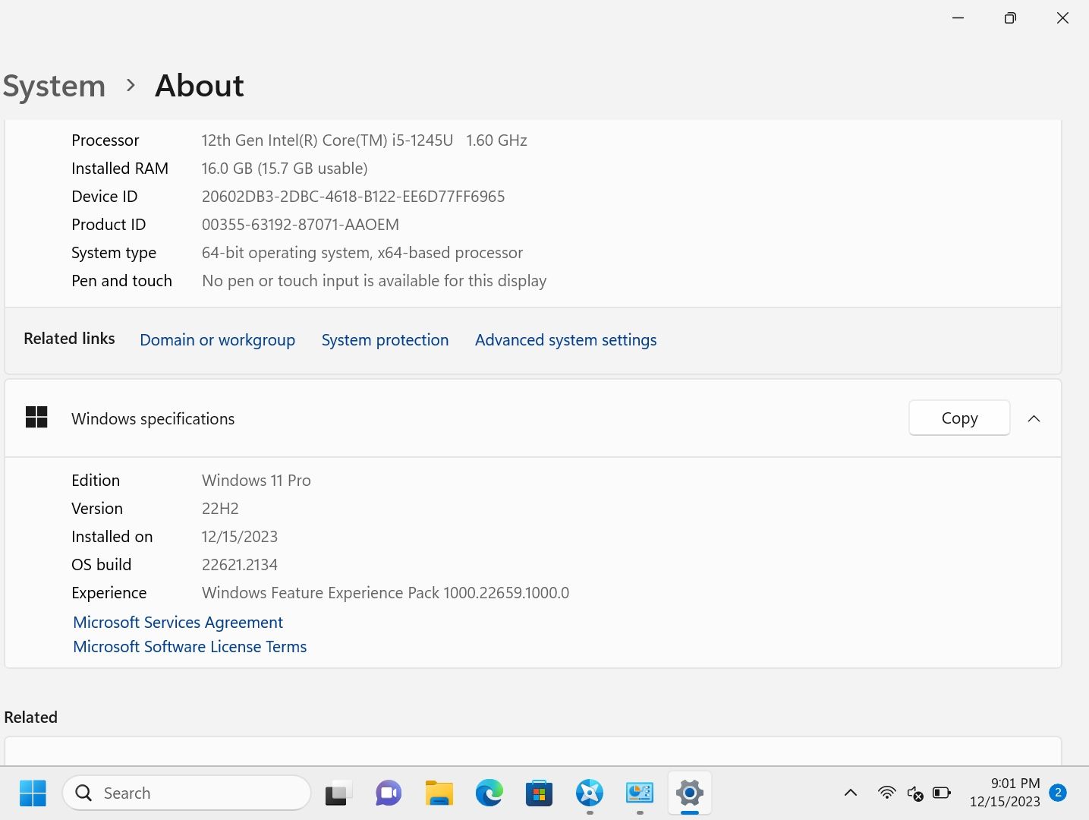
Task: Check battery status in the system tray
Action: coord(941,793)
